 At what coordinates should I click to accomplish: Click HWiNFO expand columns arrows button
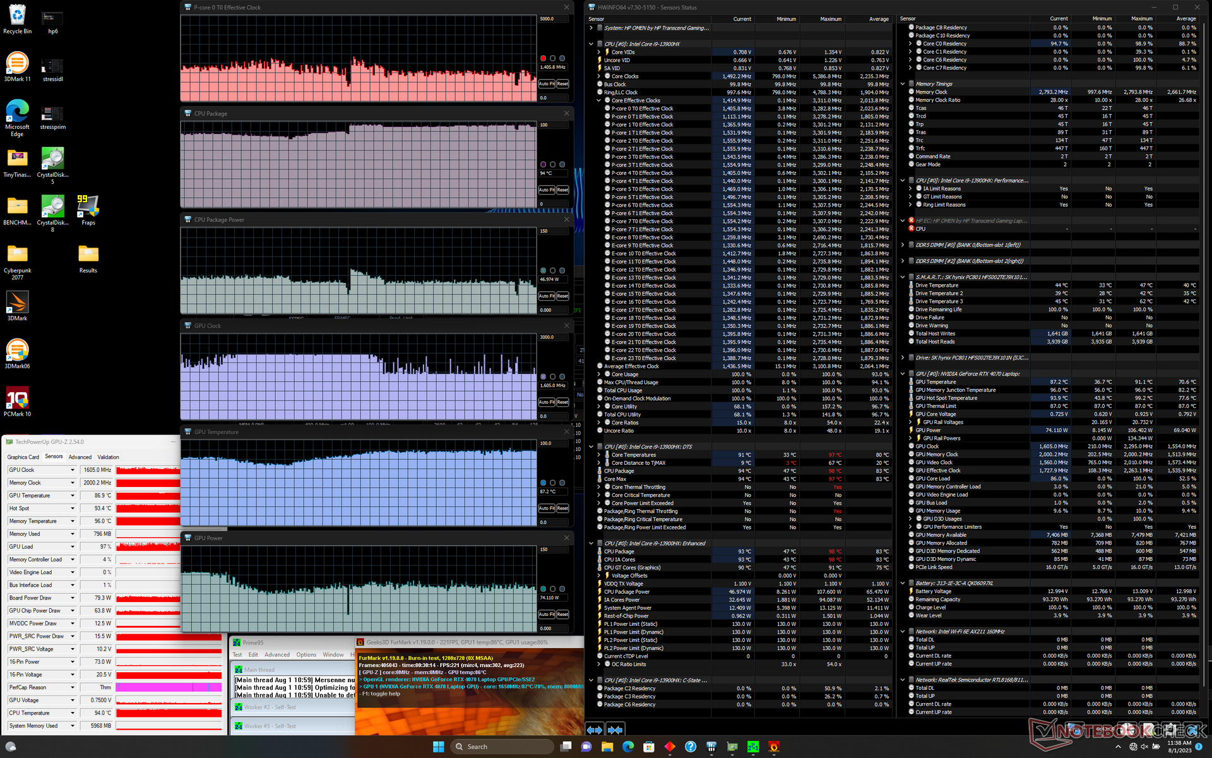tap(594, 730)
